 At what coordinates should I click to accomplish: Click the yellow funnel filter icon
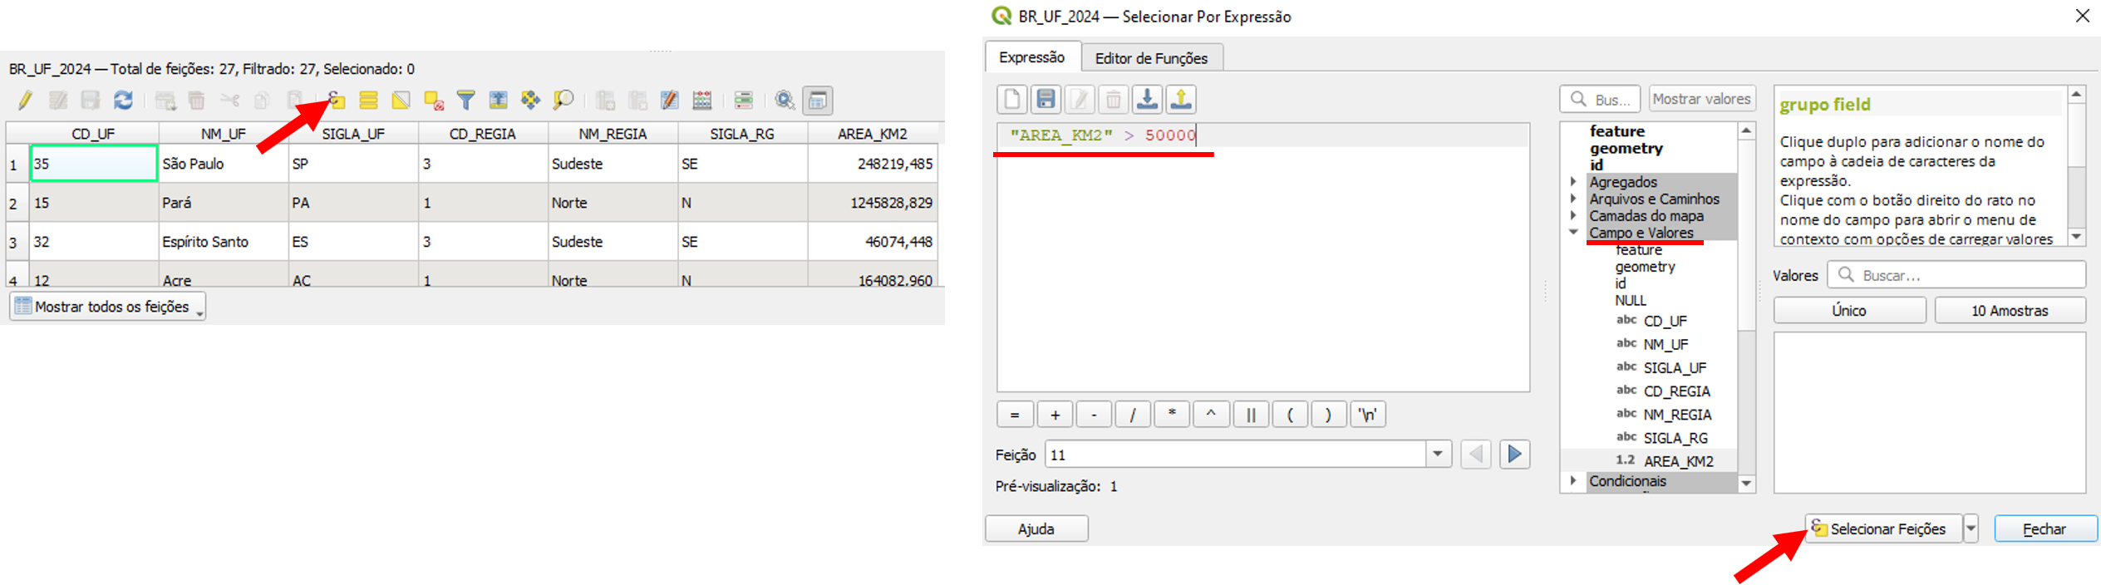465,101
